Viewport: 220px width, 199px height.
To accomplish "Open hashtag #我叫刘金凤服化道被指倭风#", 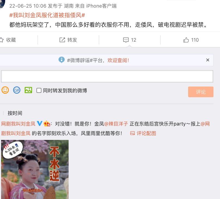I will pyautogui.click(x=47, y=15).
